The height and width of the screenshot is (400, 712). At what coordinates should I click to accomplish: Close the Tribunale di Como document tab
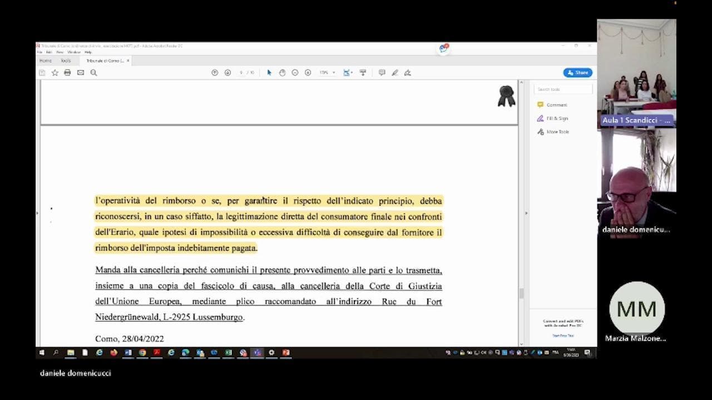128,61
